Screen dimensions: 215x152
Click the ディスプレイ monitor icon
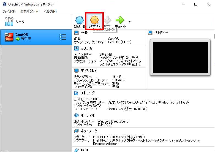(76, 71)
